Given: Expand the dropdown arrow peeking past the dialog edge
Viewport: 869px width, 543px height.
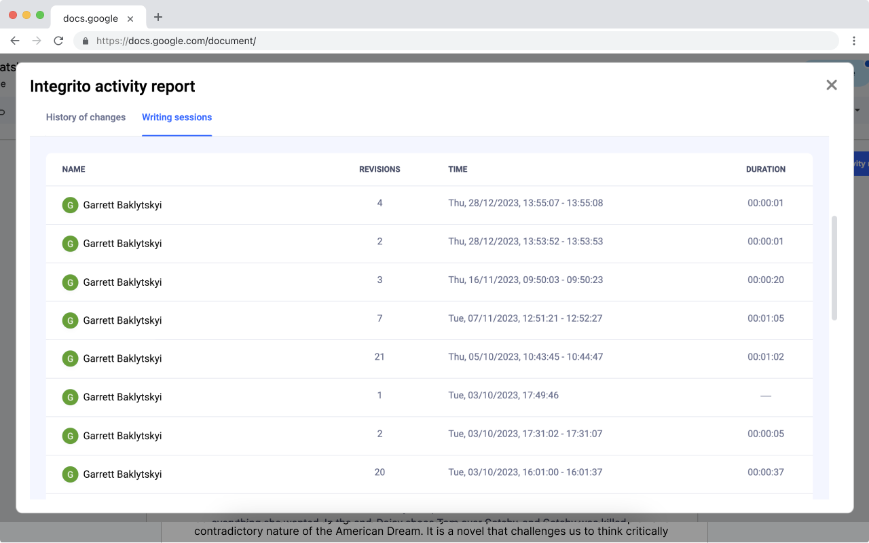Looking at the screenshot, I should click(857, 110).
